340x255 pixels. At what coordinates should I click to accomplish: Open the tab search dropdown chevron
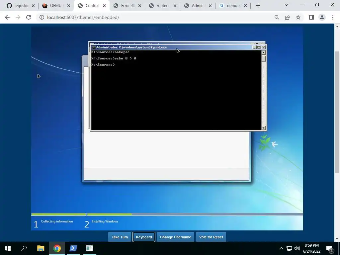[287, 5]
